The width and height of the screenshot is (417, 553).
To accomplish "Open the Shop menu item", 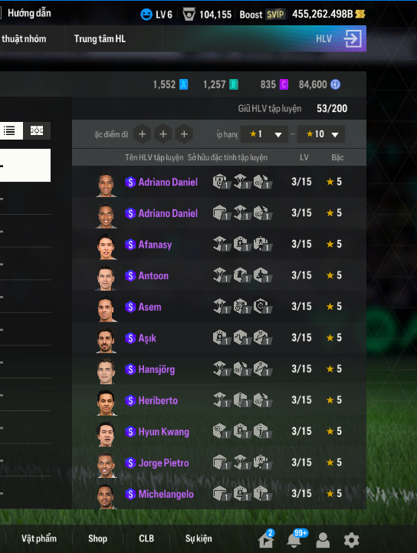I will [97, 538].
